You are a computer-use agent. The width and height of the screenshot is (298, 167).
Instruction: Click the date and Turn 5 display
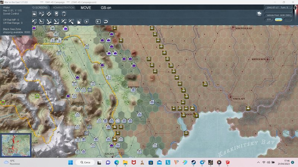(278, 7)
